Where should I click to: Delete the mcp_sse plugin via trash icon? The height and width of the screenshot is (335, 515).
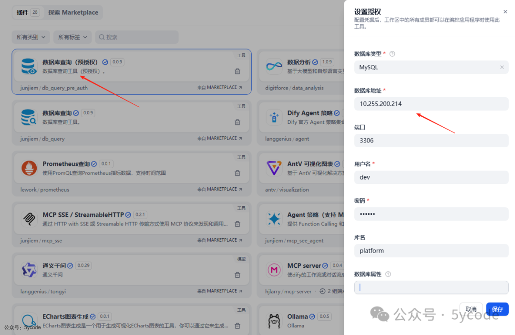(237, 224)
